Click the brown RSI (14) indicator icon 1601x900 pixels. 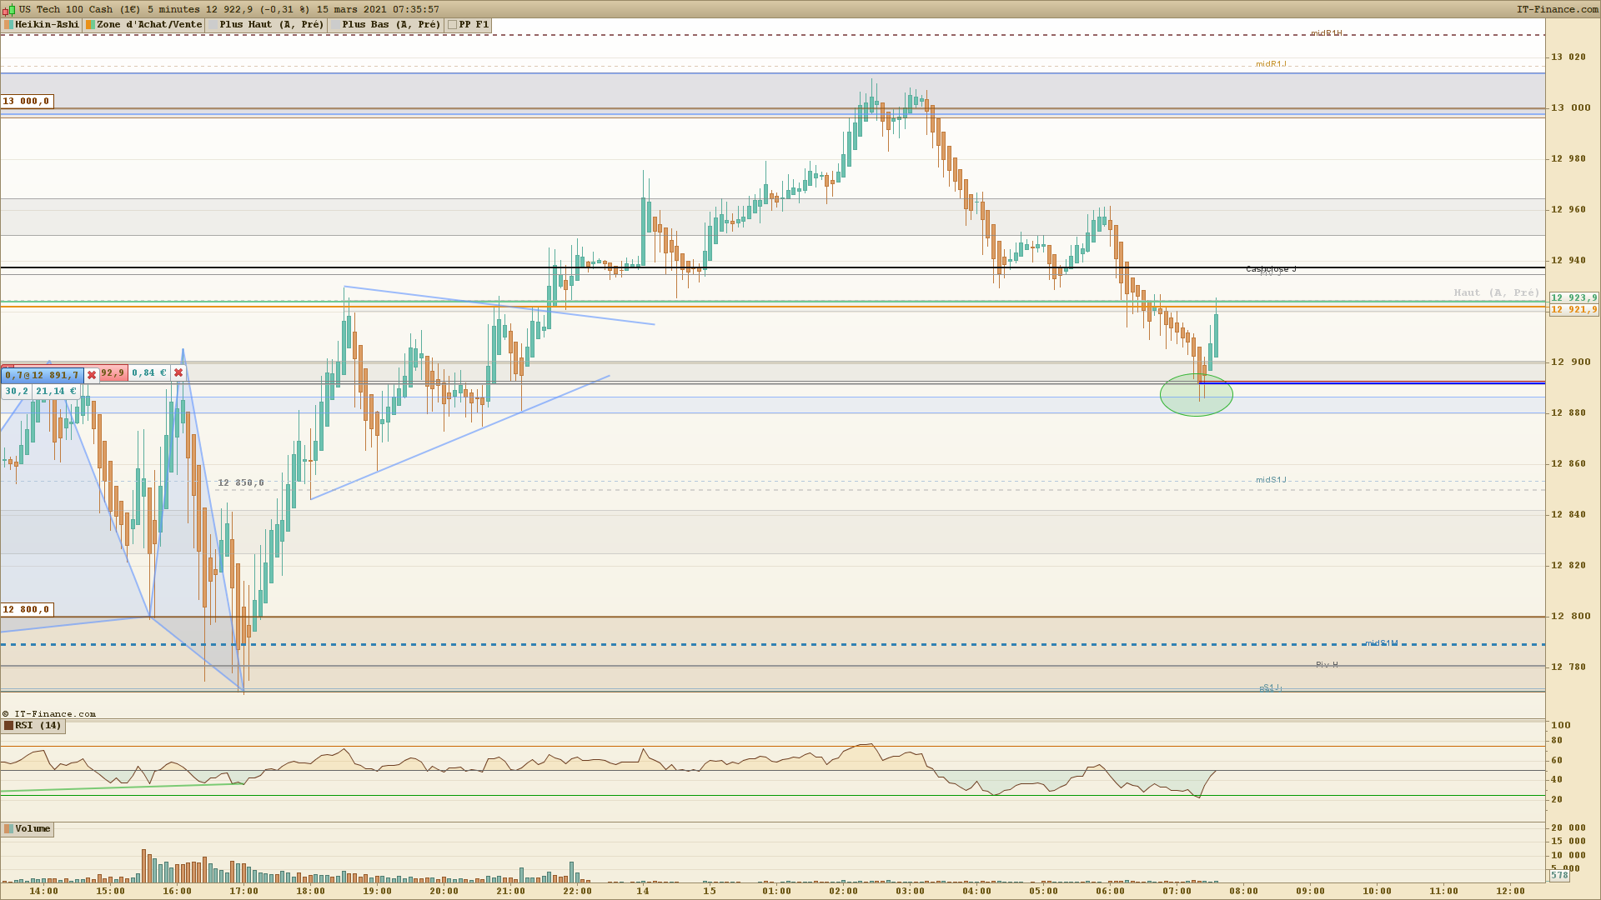[x=8, y=726]
